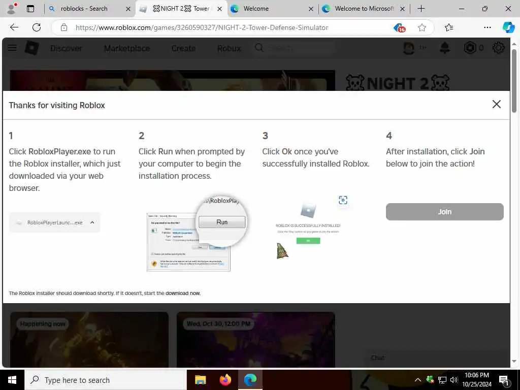Open the tab actions menu icon
Viewport: 520px width, 390px height.
(30, 9)
